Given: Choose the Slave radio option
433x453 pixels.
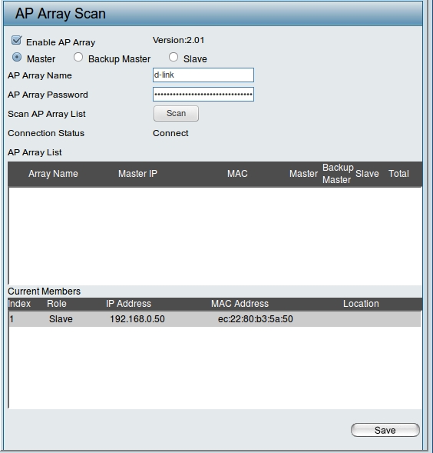Looking at the screenshot, I should [174, 57].
